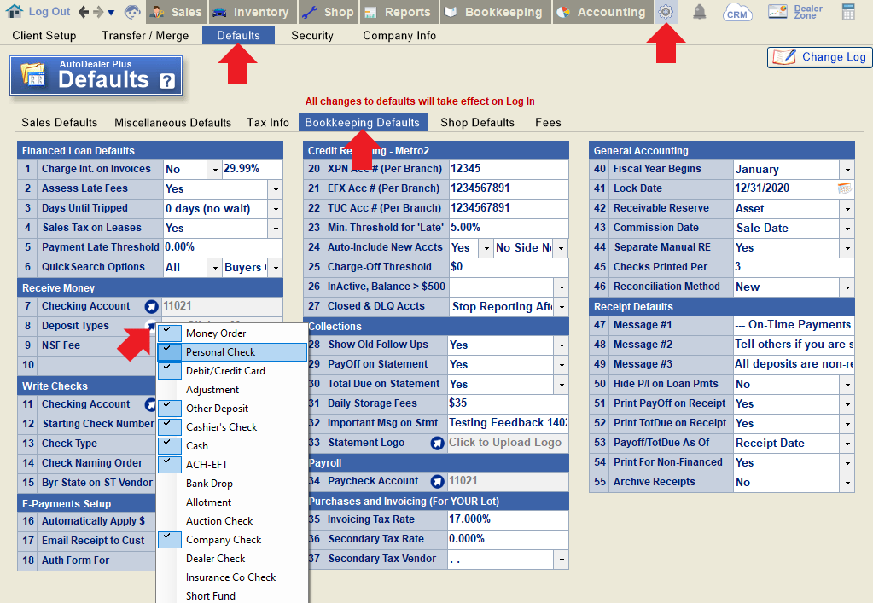Open Closed & DLQ Accts dropdown
Image resolution: width=873 pixels, height=603 pixels.
tap(562, 306)
